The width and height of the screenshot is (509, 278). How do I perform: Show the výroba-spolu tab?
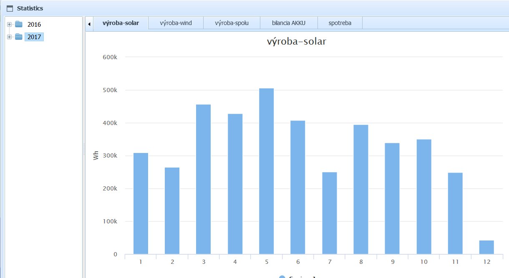232,23
